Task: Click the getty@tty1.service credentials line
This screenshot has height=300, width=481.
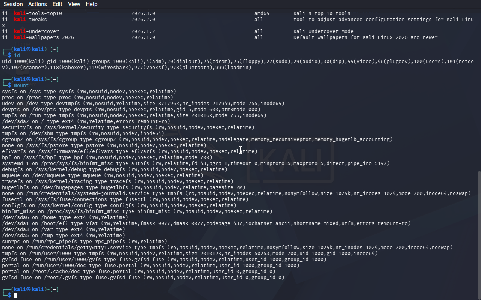Action: tap(227, 247)
